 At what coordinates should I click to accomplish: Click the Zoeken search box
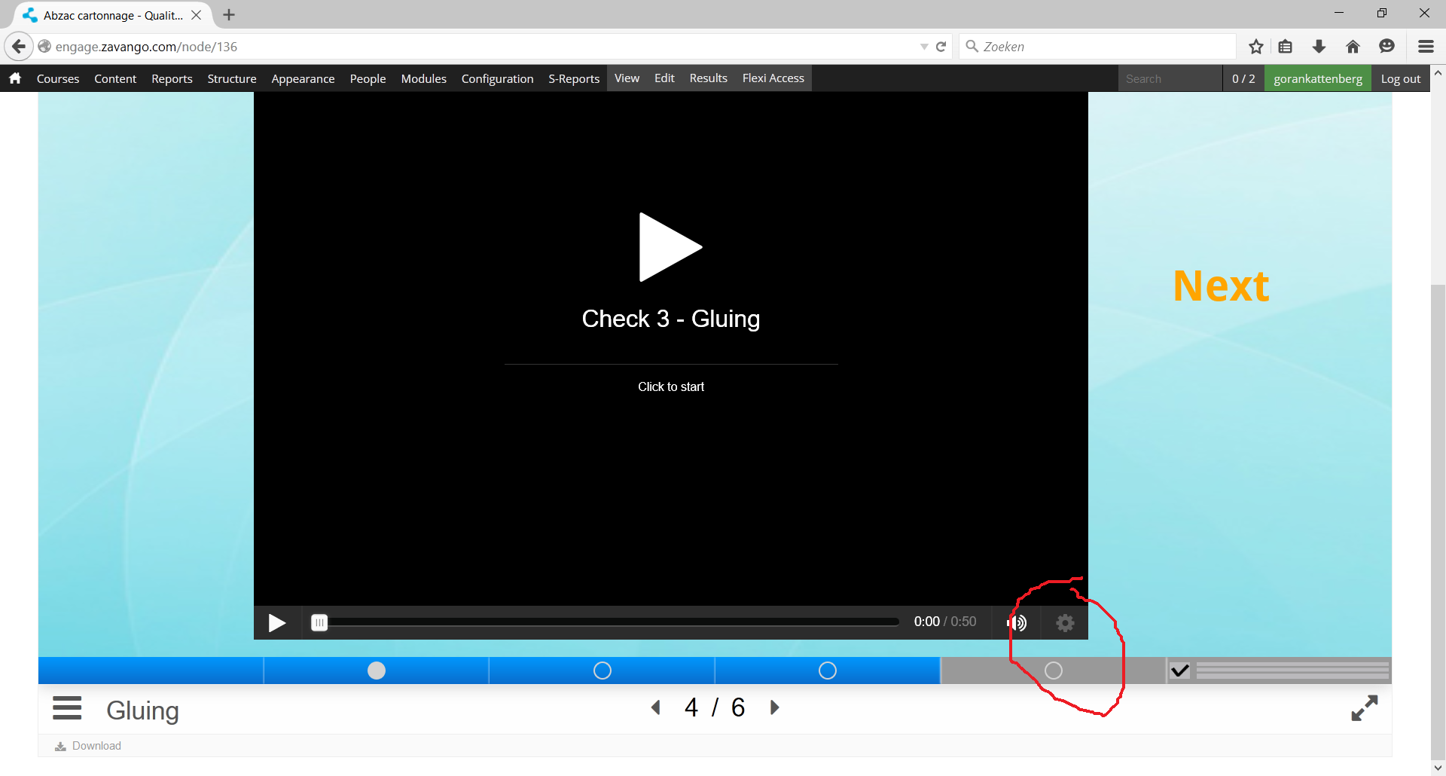[x=1098, y=47]
